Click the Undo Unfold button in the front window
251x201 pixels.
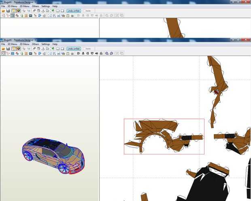pyautogui.click(x=74, y=49)
